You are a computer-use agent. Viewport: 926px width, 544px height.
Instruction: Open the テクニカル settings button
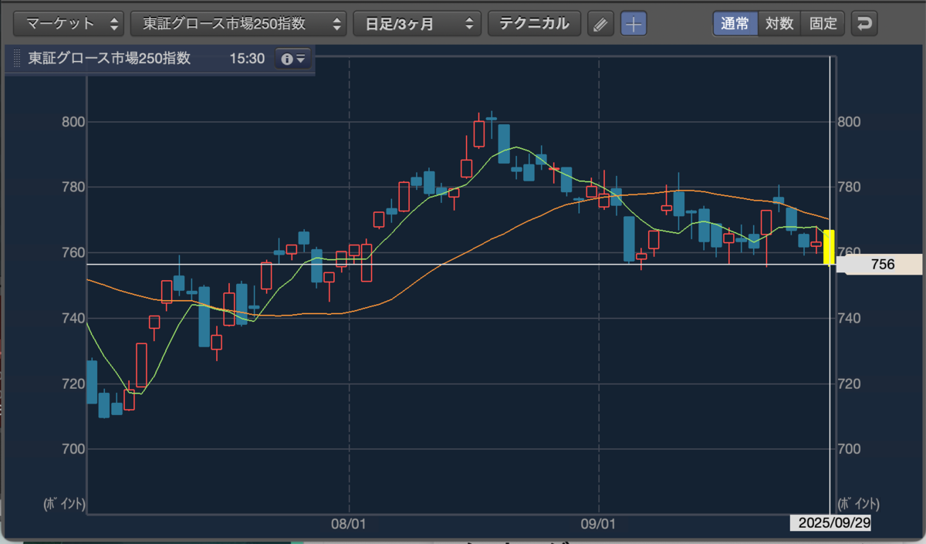coord(534,24)
